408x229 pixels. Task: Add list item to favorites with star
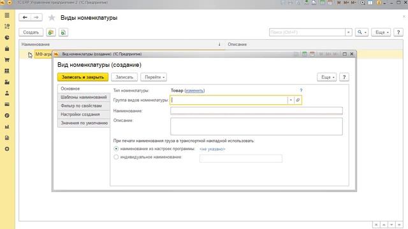point(52,18)
